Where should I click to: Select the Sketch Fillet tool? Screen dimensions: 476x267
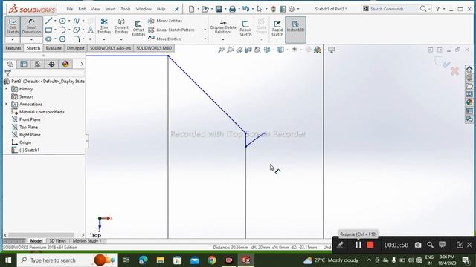76,39
